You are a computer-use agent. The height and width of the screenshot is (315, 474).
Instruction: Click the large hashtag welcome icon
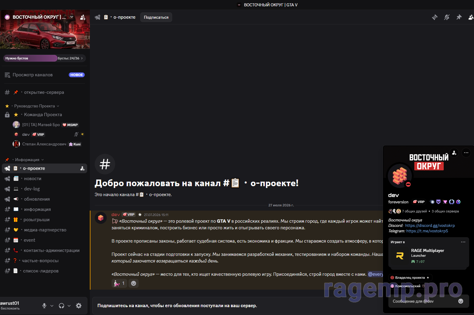pyautogui.click(x=105, y=164)
